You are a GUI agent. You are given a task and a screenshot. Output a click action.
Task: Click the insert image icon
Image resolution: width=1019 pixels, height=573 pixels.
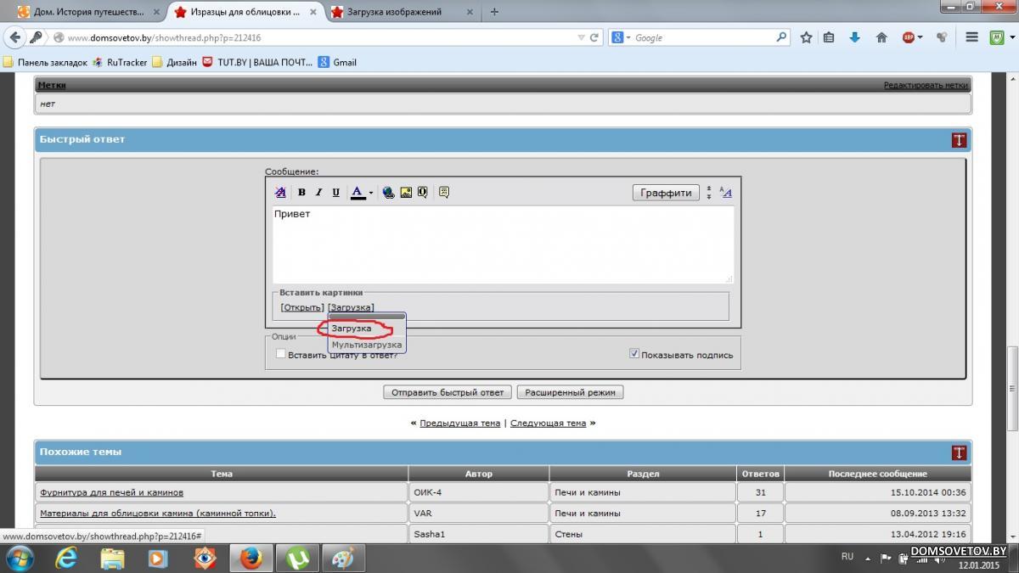406,193
